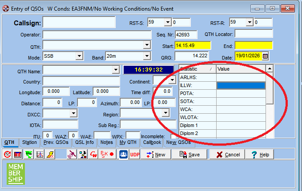302x191 pixels.
Task: Click the yellow lightning bolt toolbar icon
Action: [x=50, y=155]
